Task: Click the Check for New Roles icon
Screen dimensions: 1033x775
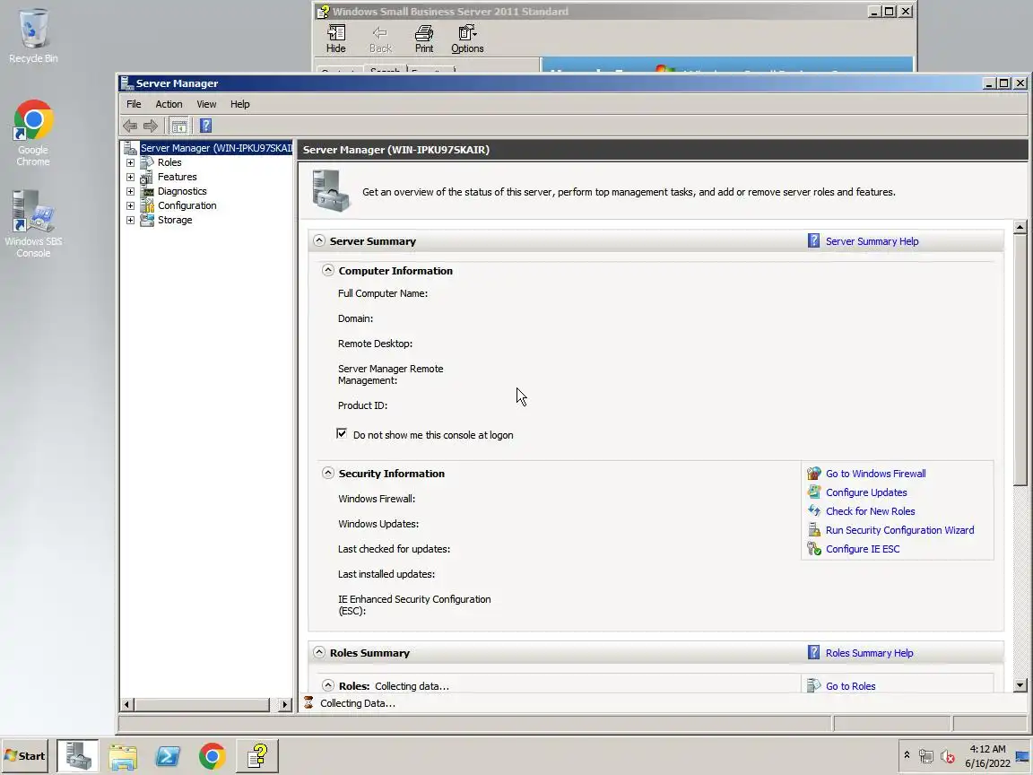Action: click(814, 510)
